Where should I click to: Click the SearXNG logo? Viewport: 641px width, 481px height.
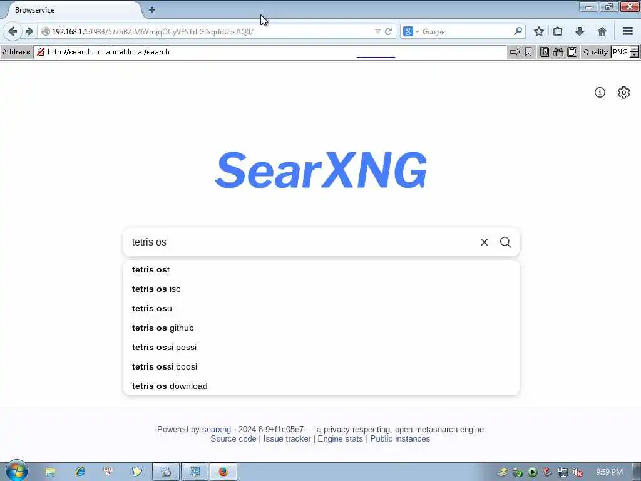tap(321, 170)
